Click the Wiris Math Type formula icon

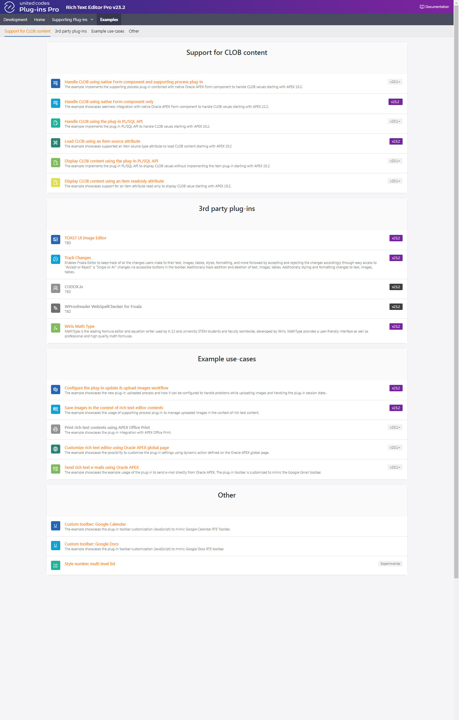55,328
